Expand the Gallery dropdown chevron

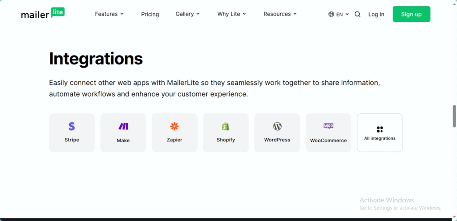click(x=198, y=14)
